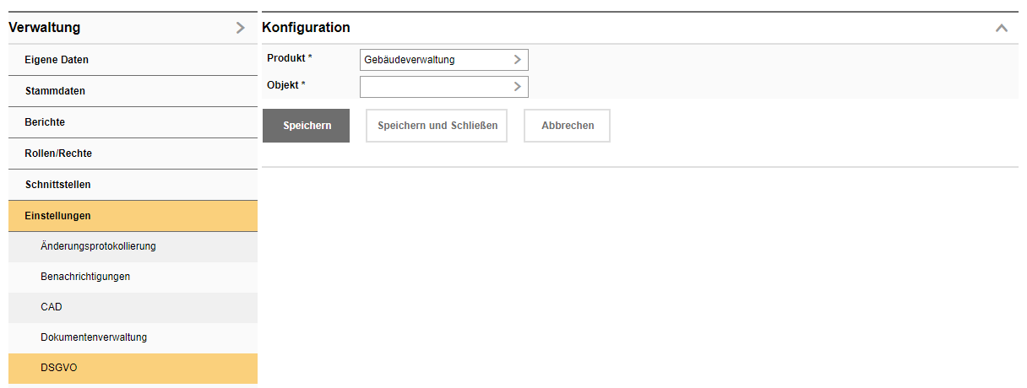This screenshot has height=388, width=1027.
Task: Open the CAD settings entry
Action: [x=52, y=307]
